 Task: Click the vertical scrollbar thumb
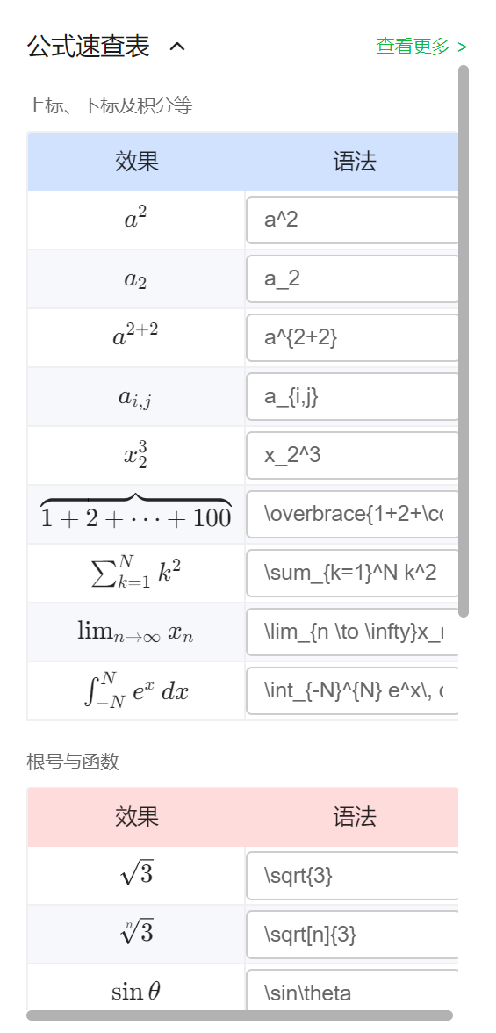tap(464, 341)
